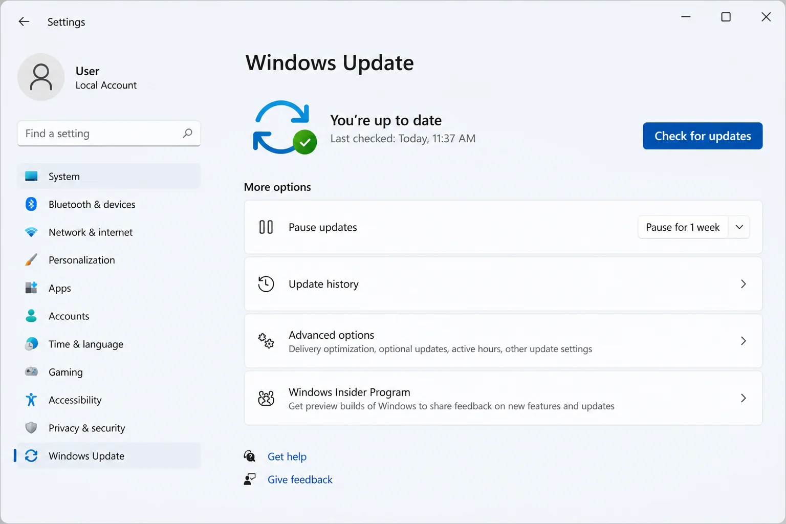Open the Update history label
Image resolution: width=786 pixels, height=524 pixels.
click(323, 284)
